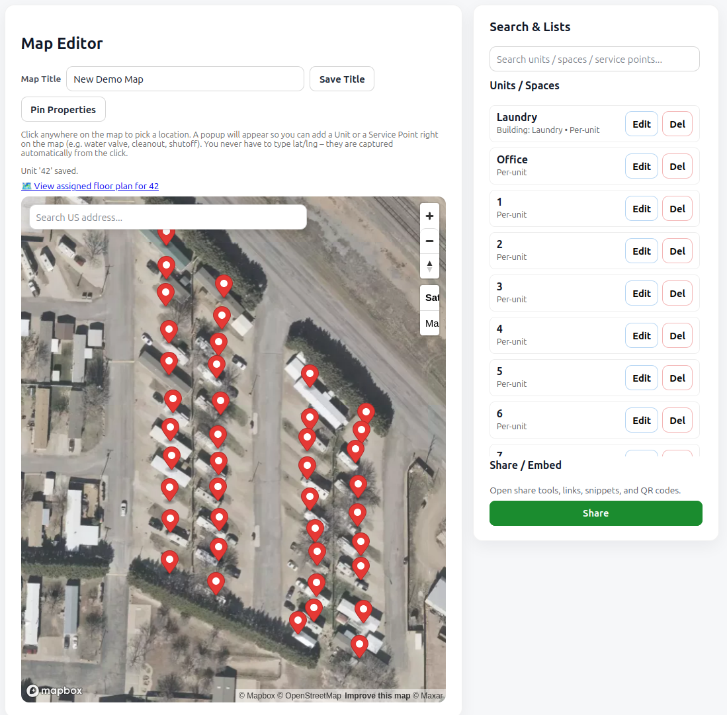Click the floor plan map emoji icon
The height and width of the screenshot is (715, 727).
26,186
